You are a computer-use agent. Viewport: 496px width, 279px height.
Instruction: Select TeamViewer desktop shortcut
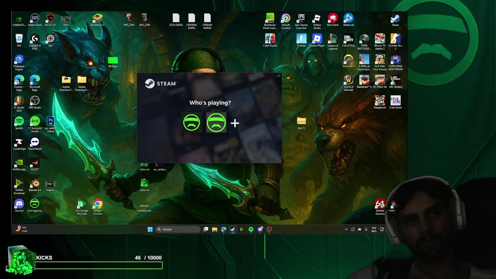point(35,144)
